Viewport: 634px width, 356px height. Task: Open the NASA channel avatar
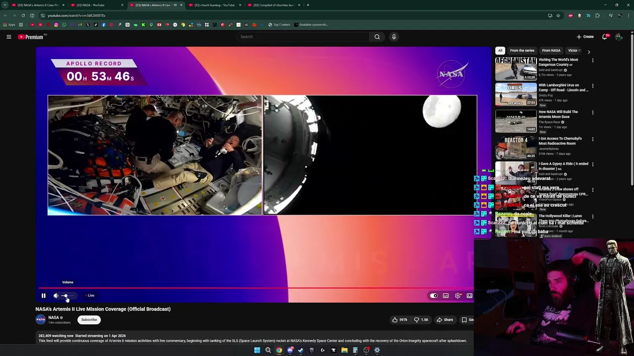[41, 319]
